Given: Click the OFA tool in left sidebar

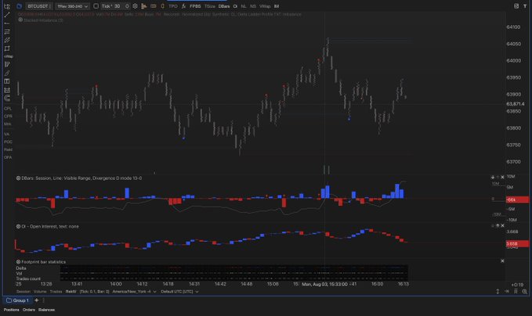Looking at the screenshot, I should point(8,157).
